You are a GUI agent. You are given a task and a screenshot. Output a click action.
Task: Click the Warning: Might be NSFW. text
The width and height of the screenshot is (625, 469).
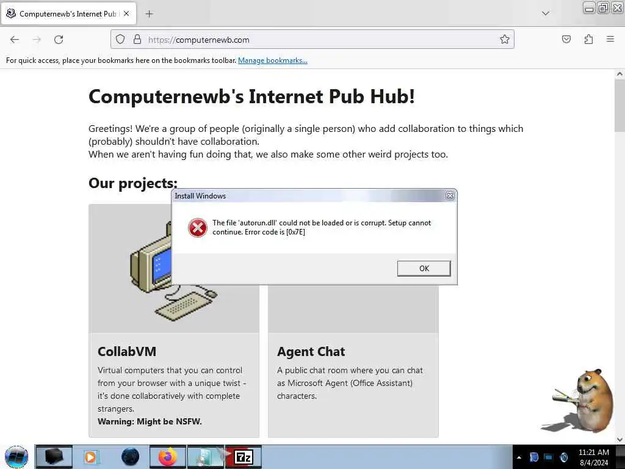point(150,421)
